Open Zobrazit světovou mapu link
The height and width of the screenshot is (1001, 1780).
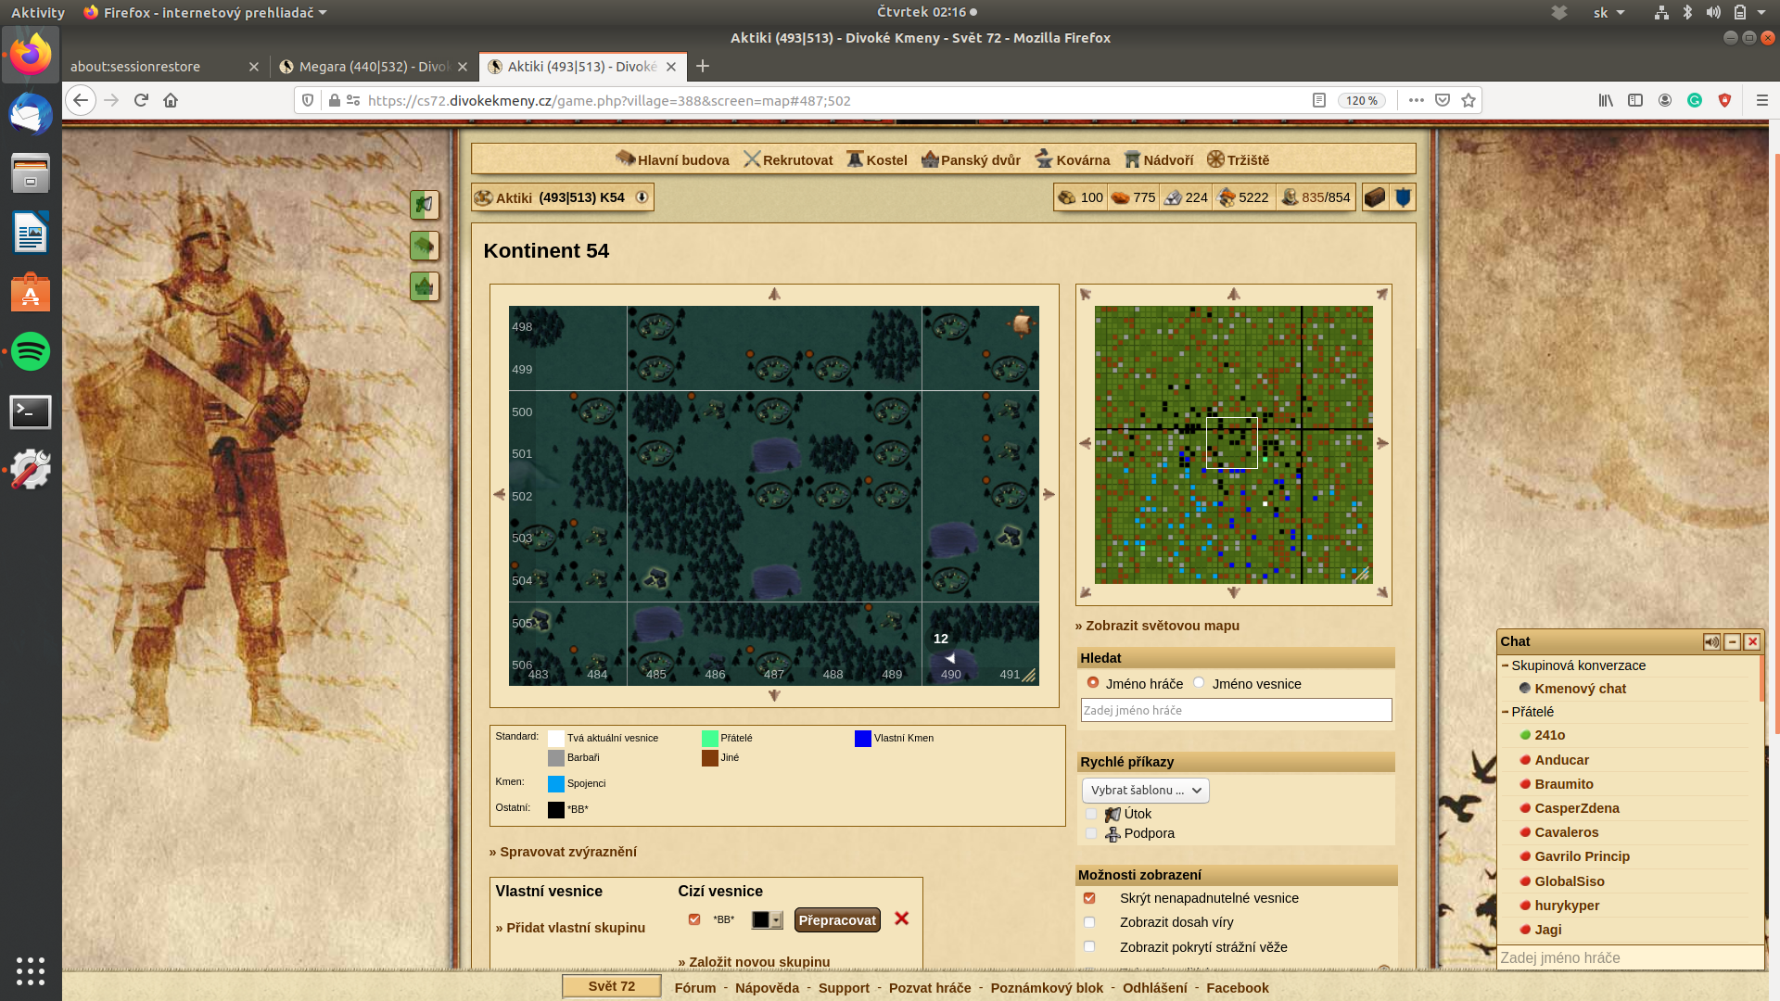[x=1157, y=626]
